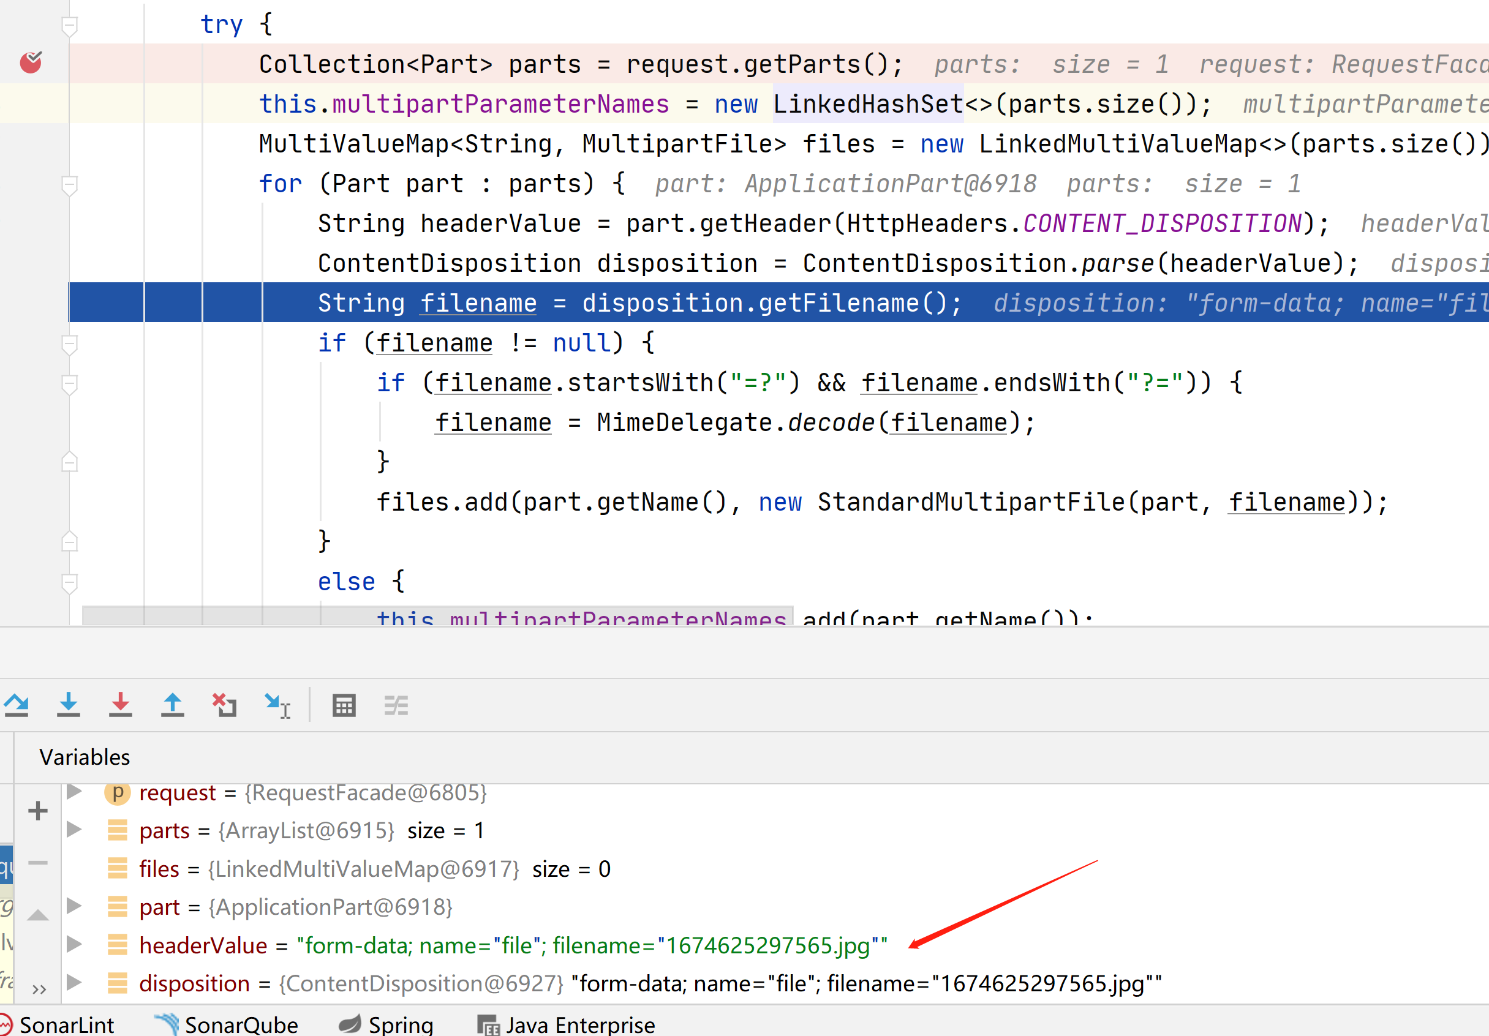The height and width of the screenshot is (1036, 1489).
Task: Select the Force Step Into red arrow icon
Action: [121, 705]
